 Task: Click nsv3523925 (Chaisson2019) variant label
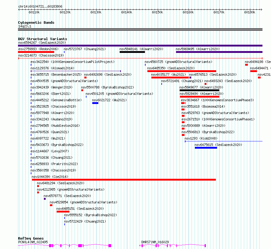pos(53,106)
